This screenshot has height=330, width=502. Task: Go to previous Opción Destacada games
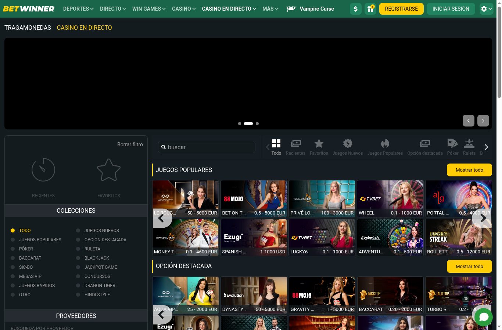coord(162,315)
